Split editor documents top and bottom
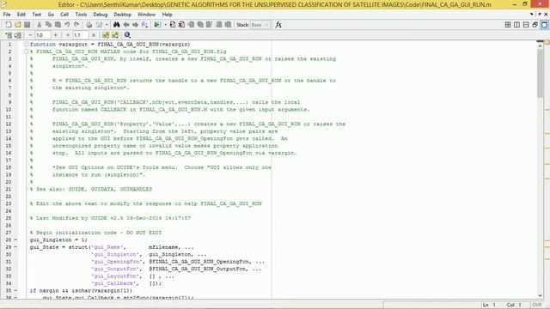The image size is (550, 309). point(526,25)
